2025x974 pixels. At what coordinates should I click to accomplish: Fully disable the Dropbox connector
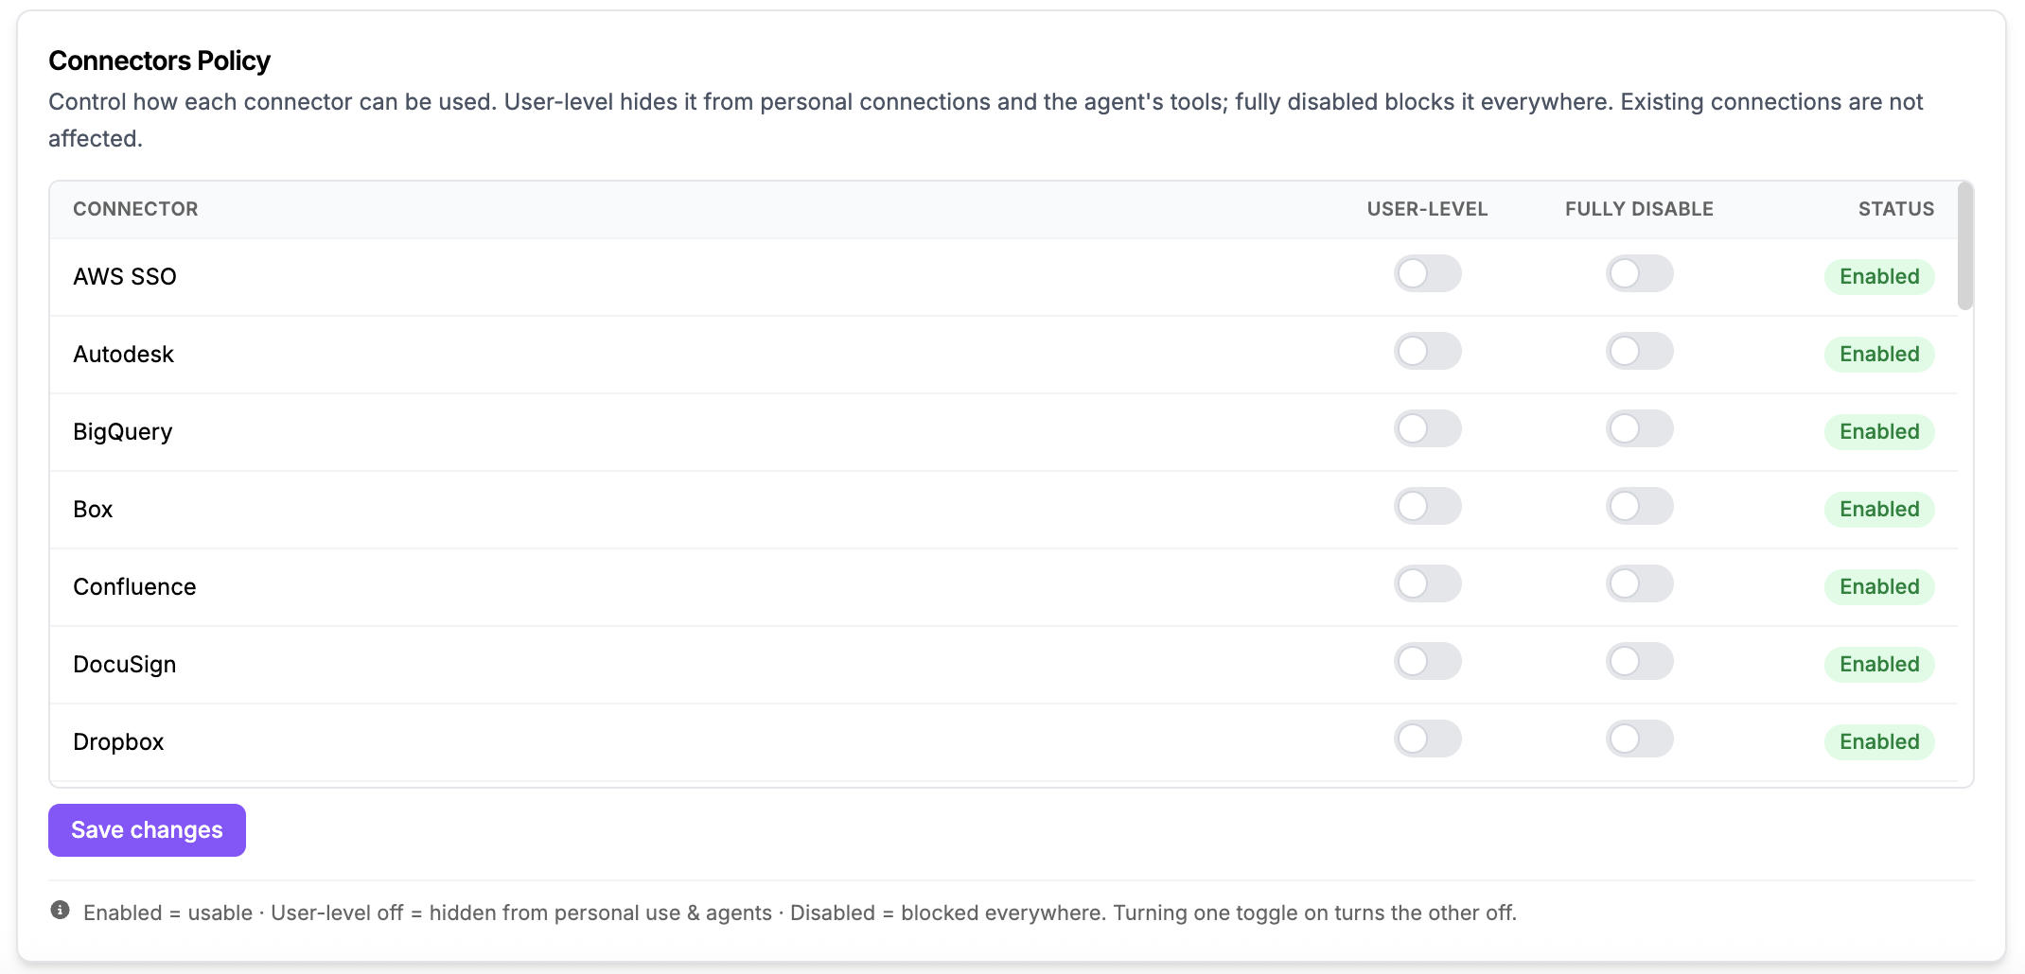tap(1639, 739)
